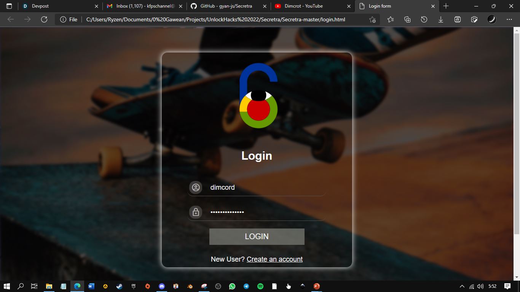View site information File icon
Viewport: 520px width, 292px height.
coord(69,19)
